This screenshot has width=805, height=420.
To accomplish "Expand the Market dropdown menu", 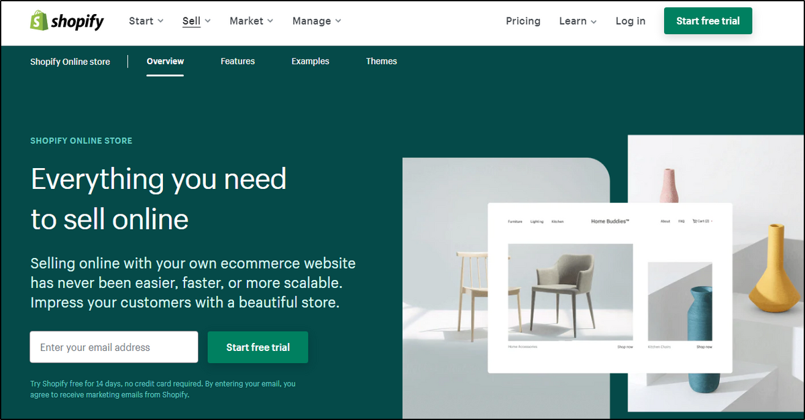I will coord(252,21).
